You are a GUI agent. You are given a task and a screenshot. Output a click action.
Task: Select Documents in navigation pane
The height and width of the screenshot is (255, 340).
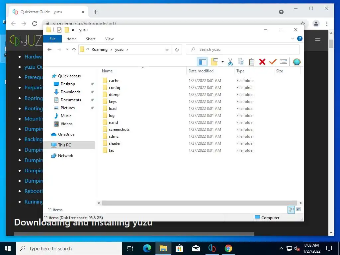click(71, 100)
